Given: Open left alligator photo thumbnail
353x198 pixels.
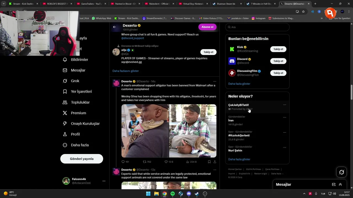Looking at the screenshot, I should tap(145, 131).
